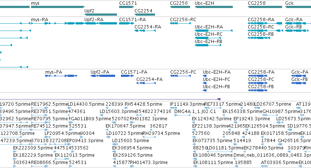This screenshot has width=311, height=168.
Task: Open the Ubc-E2H gene label
Action: click(204, 3)
